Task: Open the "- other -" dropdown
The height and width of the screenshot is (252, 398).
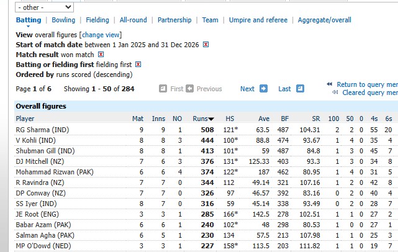Action: pos(44,7)
